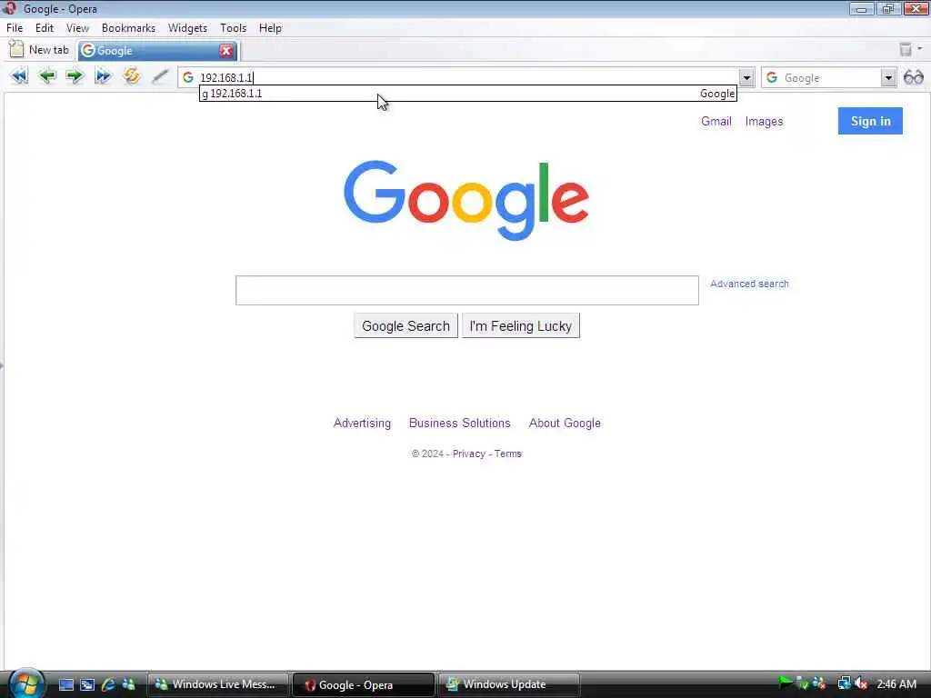Click the Google logo image
The height and width of the screenshot is (698, 931).
click(466, 200)
